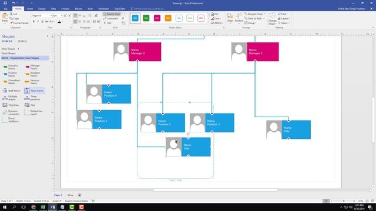Apply the blue filled shape style

135,18
